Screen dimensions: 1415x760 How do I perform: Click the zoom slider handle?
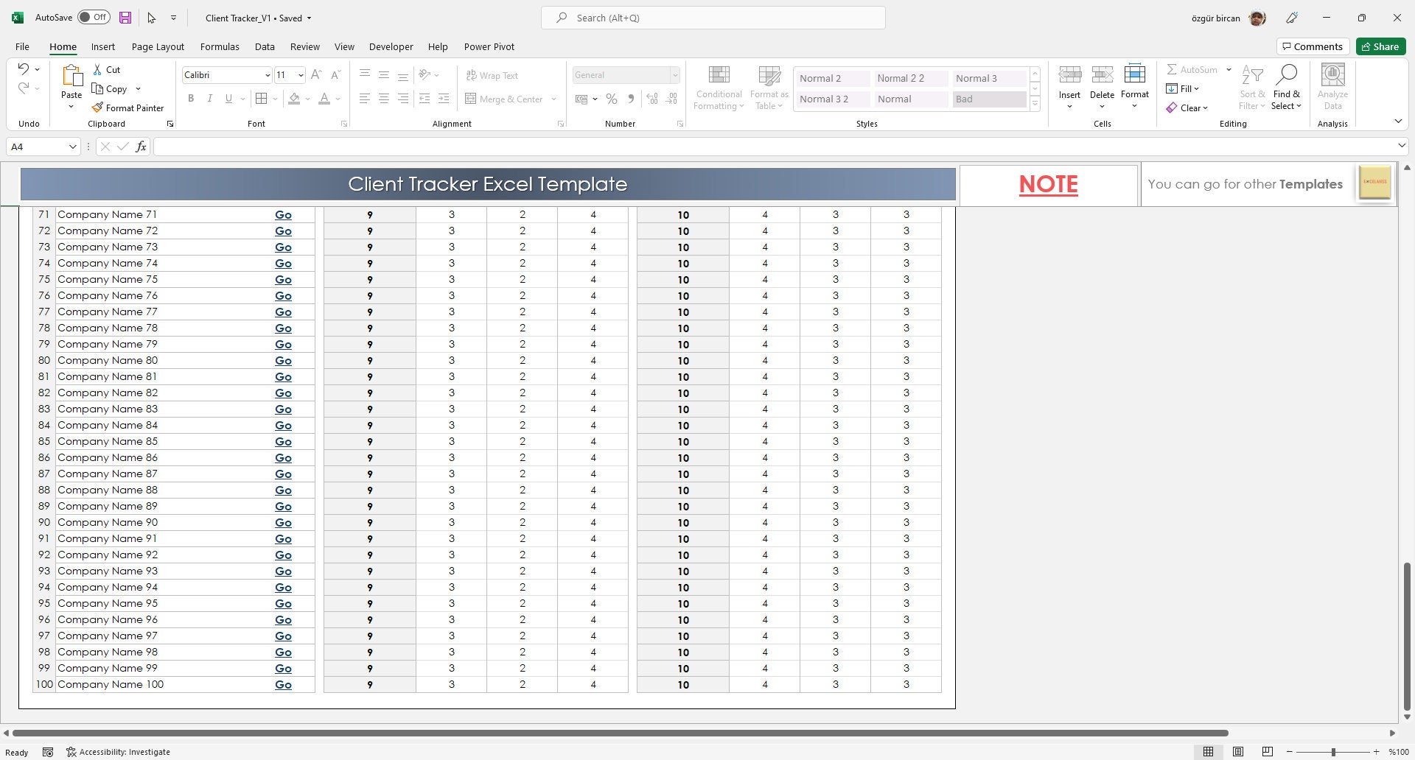(x=1333, y=752)
